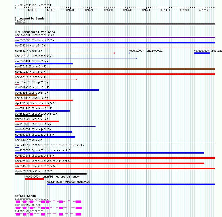Click the blue nsv6543174 bar

[45, 137]
